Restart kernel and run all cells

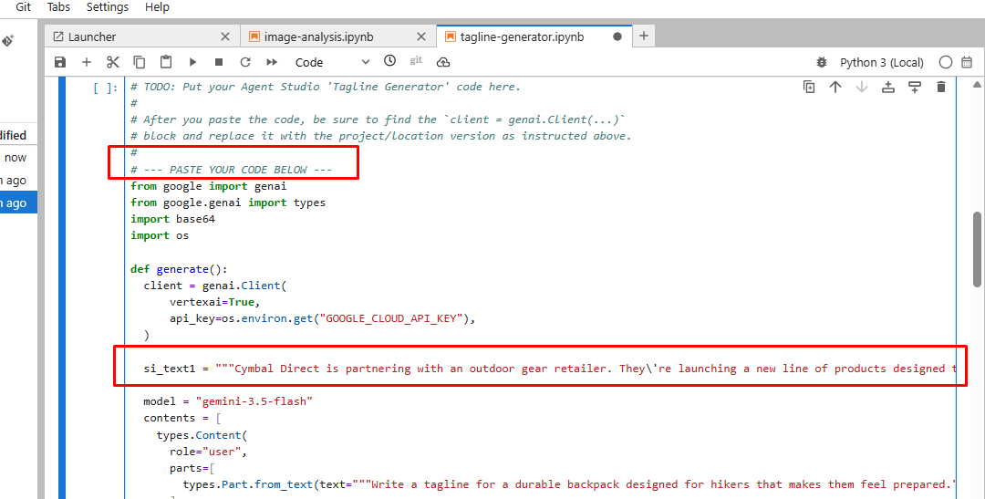point(272,62)
